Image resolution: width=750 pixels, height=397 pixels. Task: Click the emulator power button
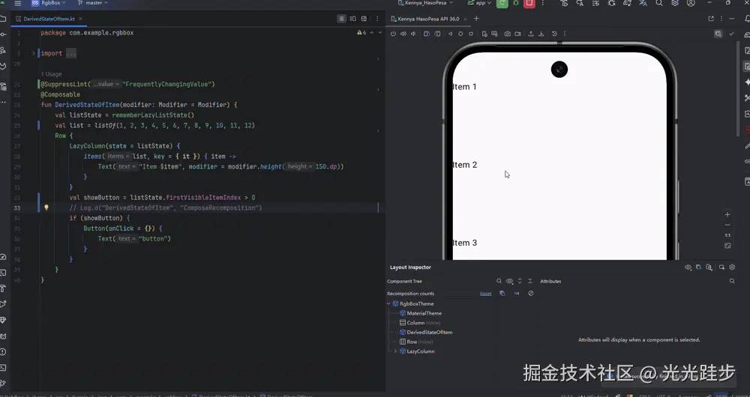[393, 34]
